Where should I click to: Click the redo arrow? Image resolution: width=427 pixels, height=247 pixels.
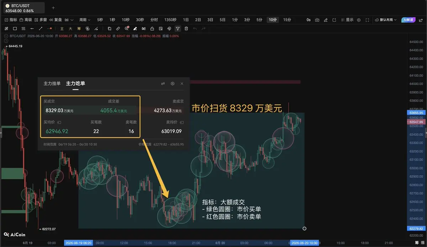(x=204, y=29)
